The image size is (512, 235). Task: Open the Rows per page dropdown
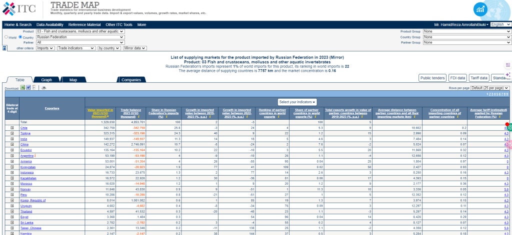click(490, 88)
